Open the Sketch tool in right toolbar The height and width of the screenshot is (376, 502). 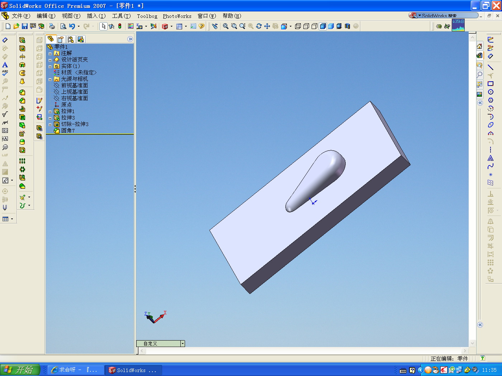pyautogui.click(x=491, y=40)
